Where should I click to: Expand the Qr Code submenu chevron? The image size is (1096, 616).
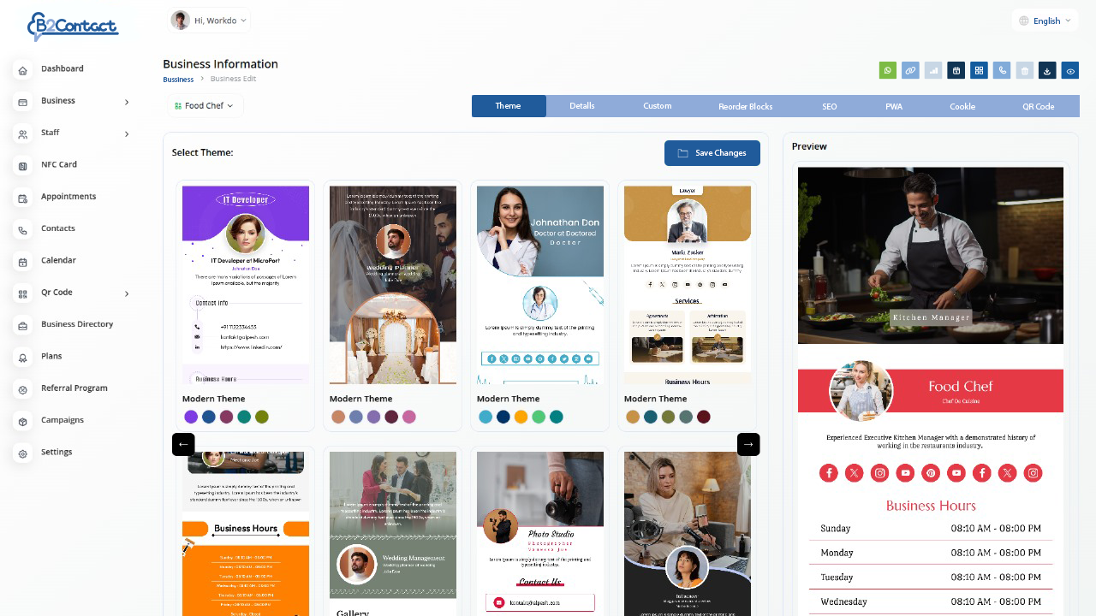tap(127, 293)
